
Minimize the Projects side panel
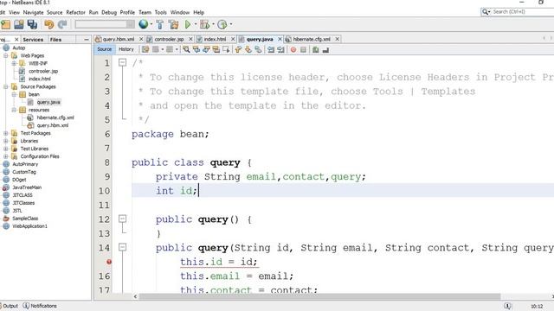[x=87, y=40]
